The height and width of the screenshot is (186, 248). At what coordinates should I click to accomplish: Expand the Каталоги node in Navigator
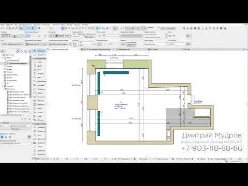click(3, 86)
